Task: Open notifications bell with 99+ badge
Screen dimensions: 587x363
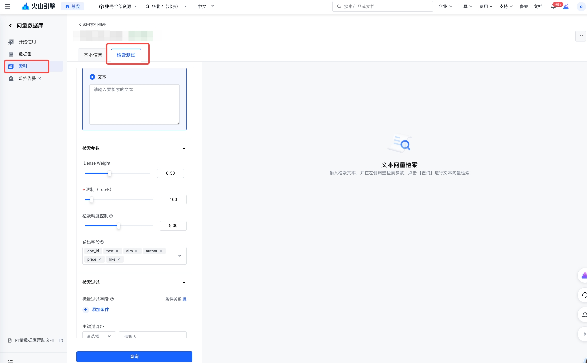Action: click(554, 6)
